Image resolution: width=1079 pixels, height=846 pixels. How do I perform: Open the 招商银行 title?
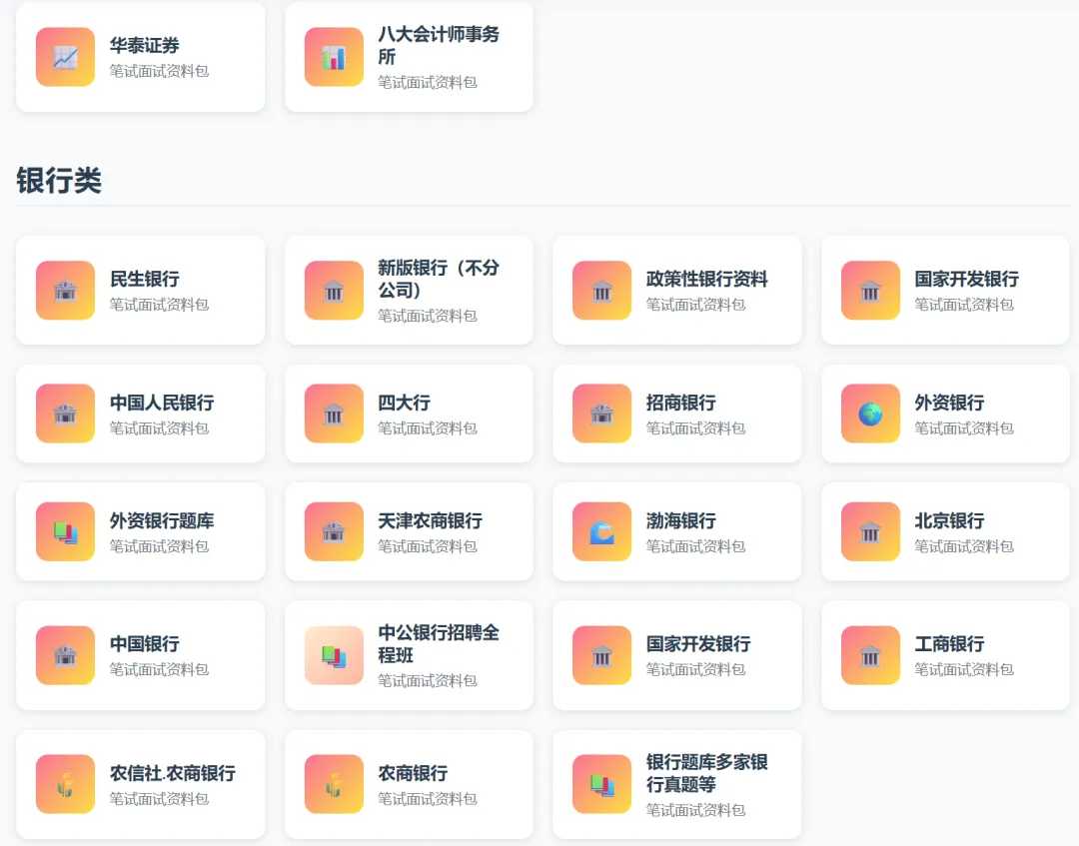(x=680, y=403)
